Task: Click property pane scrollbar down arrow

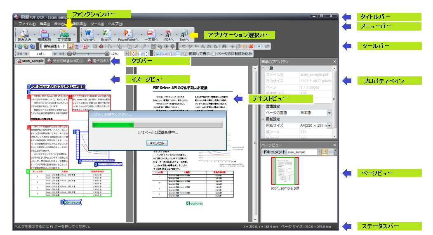Action: (334, 137)
